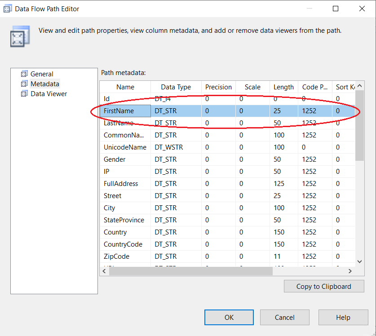Viewport: 376px width, 336px height.
Task: Click the Data Viewer page icon
Action: pos(24,94)
